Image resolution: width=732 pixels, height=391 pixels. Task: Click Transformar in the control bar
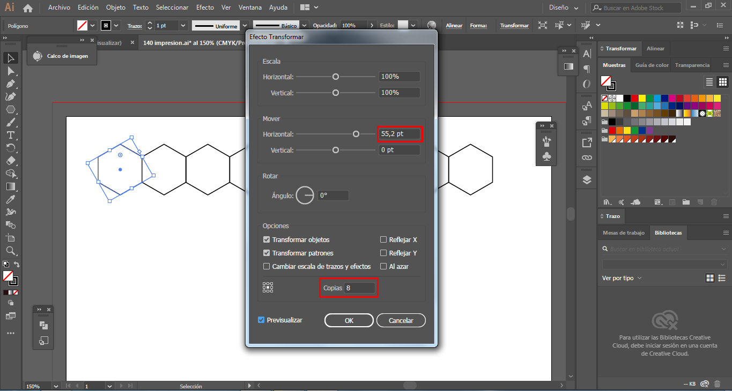tap(514, 25)
